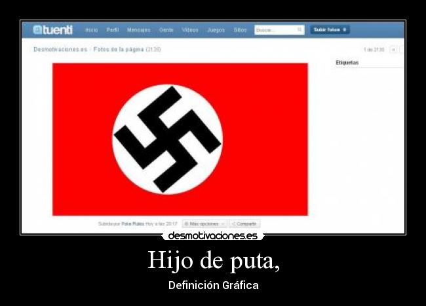Focus the Buscar search field
426x306 pixels.
coord(279,30)
